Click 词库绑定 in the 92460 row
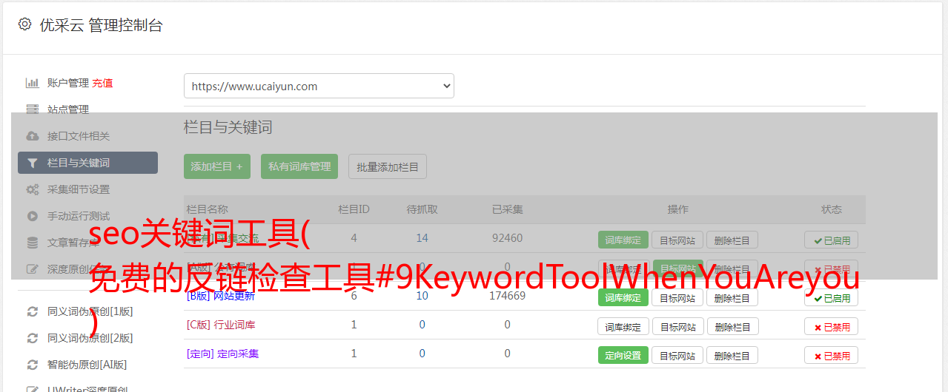 (x=623, y=240)
